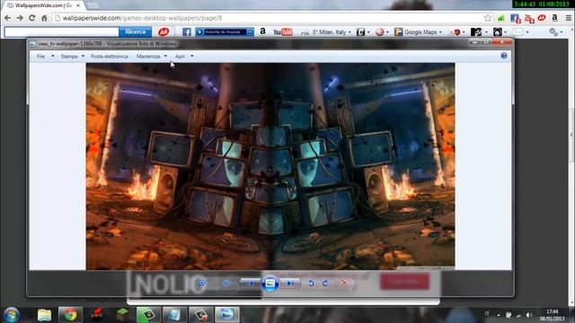575x323 pixels.
Task: Play Ascolta la musica radio widget
Action: tap(199, 32)
